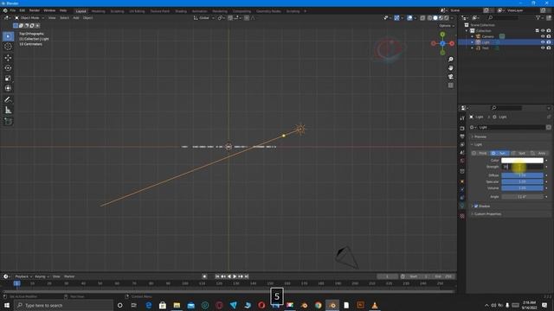The width and height of the screenshot is (554, 311).
Task: Play the animation forward
Action: 235,276
